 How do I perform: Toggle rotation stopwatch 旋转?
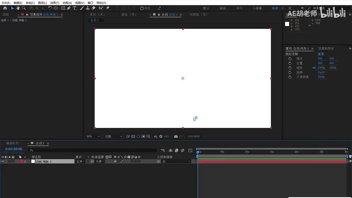(290, 72)
